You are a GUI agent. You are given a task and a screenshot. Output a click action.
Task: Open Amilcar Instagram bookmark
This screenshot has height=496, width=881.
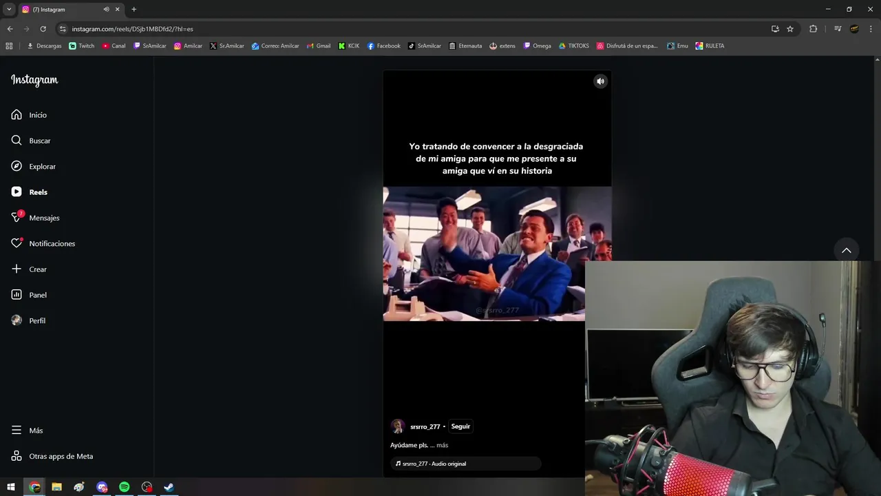pyautogui.click(x=188, y=46)
